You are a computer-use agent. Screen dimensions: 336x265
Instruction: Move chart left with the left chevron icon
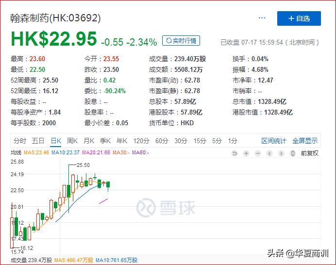pyautogui.click(x=269, y=153)
